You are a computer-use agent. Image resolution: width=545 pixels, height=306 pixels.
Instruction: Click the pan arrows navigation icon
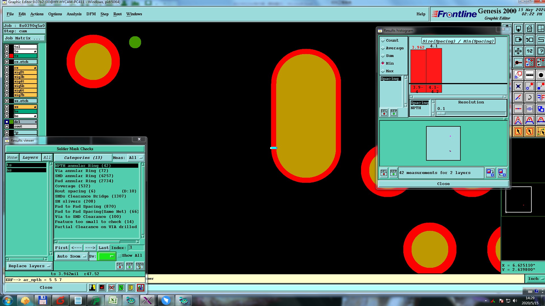518,51
